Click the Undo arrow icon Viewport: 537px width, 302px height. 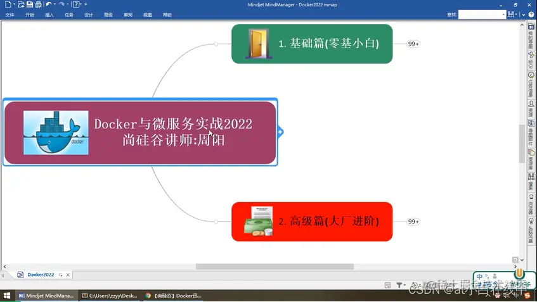click(49, 4)
